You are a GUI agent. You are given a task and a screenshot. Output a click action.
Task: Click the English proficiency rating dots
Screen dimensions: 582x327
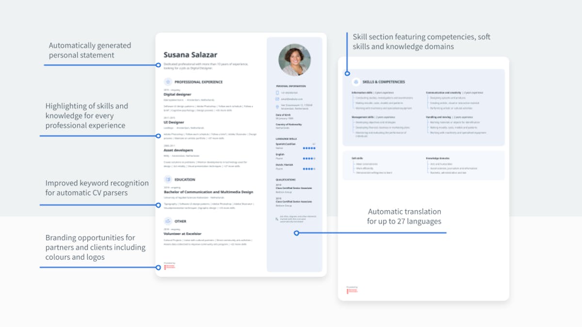click(309, 158)
